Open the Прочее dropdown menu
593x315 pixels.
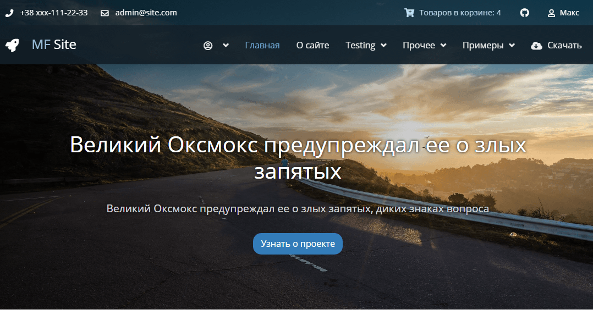[443, 46]
